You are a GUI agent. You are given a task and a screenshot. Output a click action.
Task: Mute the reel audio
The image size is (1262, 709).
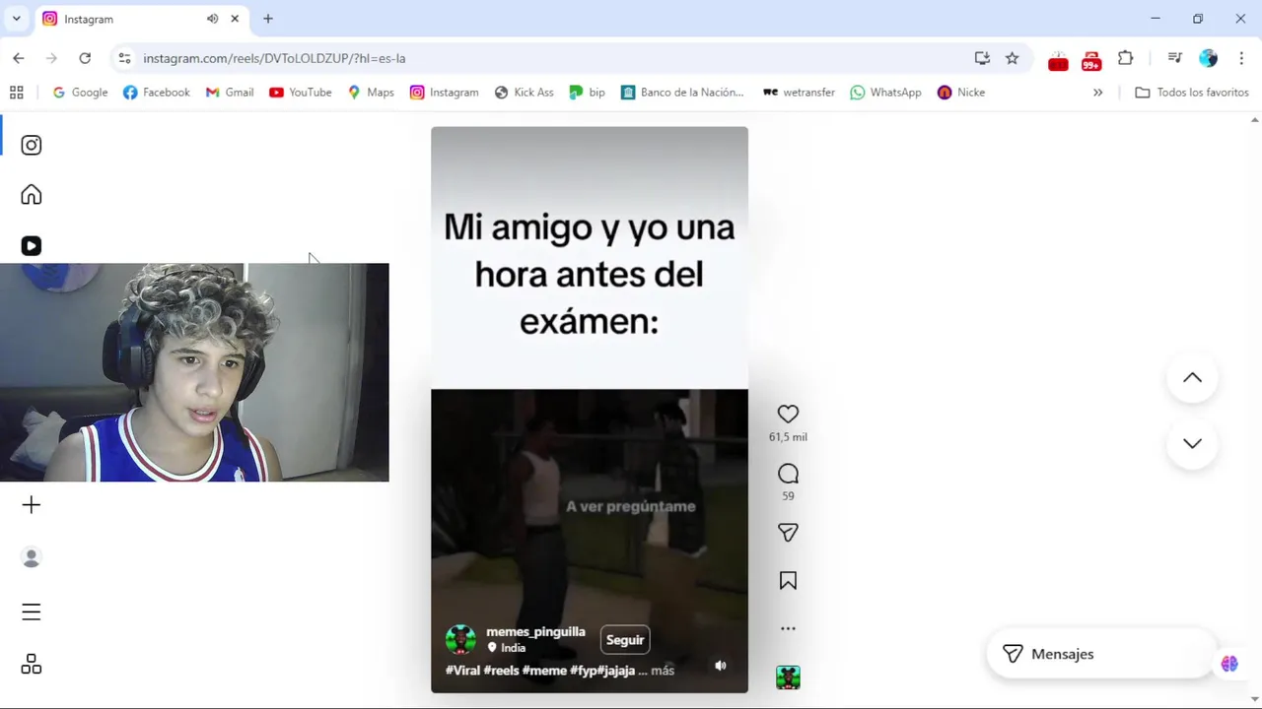pos(721,666)
